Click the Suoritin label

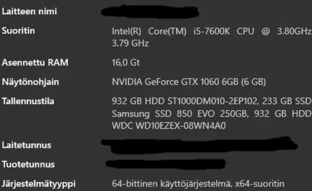19,31
